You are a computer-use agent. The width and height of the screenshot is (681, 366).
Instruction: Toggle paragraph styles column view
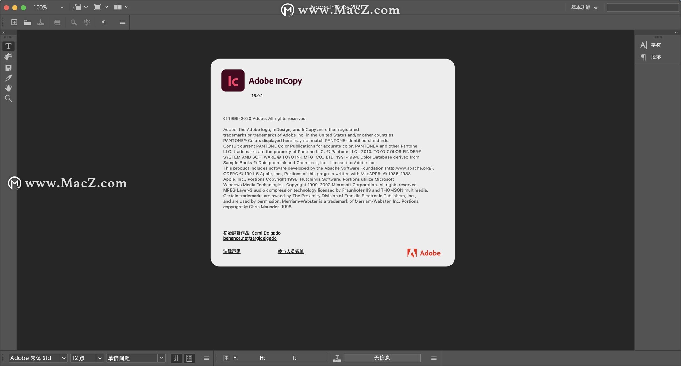[189, 358]
